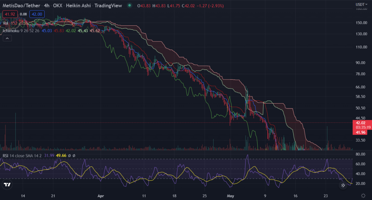The width and height of the screenshot is (372, 200).
Task: Select the RSI 14 close SMA legend
Action: 22,155
